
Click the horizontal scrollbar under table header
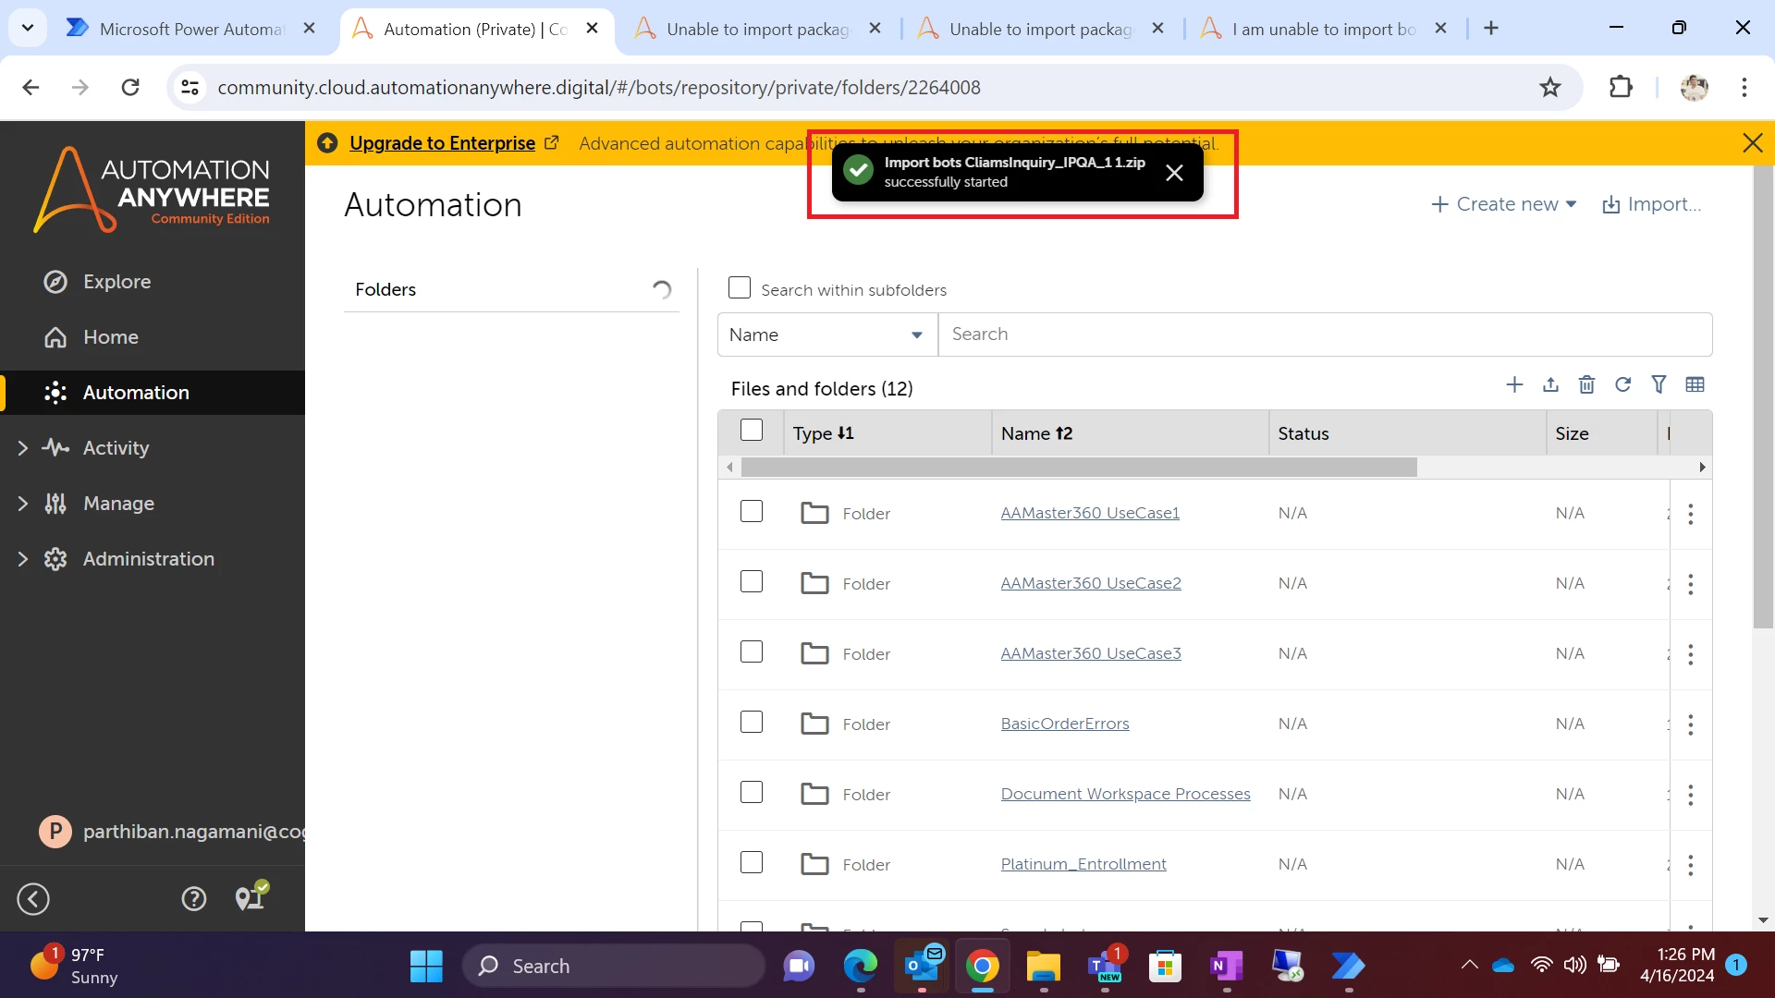[1078, 468]
